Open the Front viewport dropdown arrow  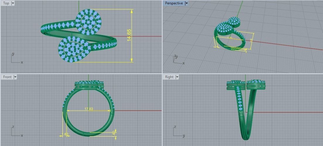[15, 77]
